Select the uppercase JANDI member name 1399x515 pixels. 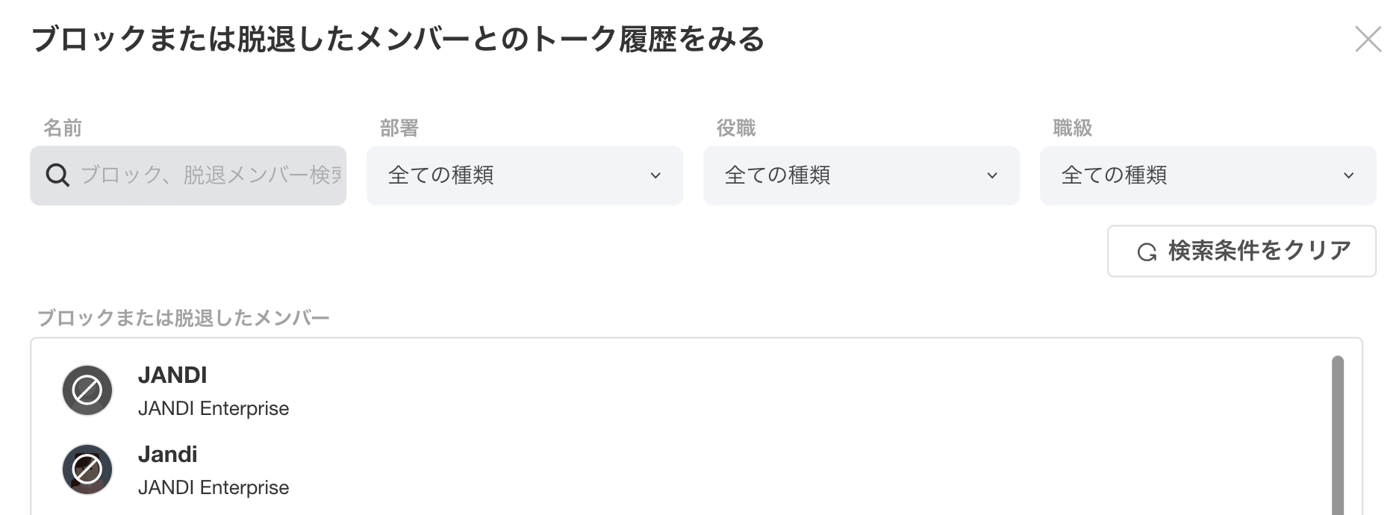click(x=172, y=375)
